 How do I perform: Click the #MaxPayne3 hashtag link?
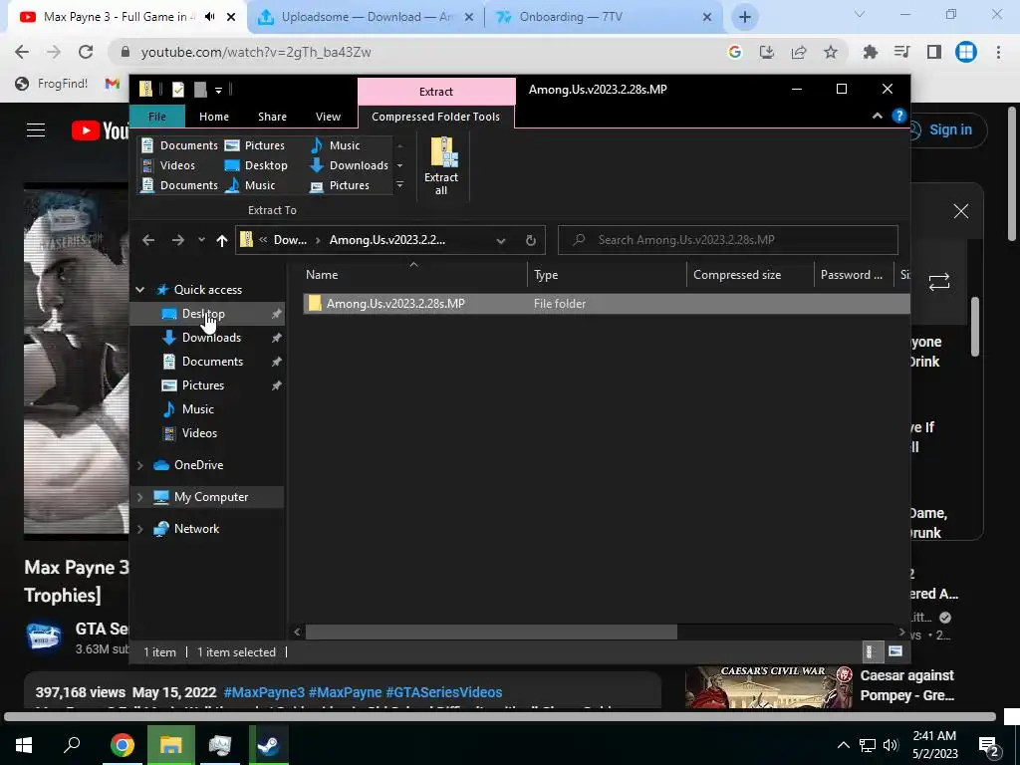tap(264, 692)
